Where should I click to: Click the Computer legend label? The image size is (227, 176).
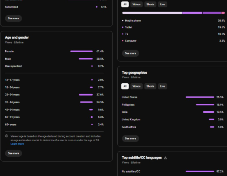point(131,41)
